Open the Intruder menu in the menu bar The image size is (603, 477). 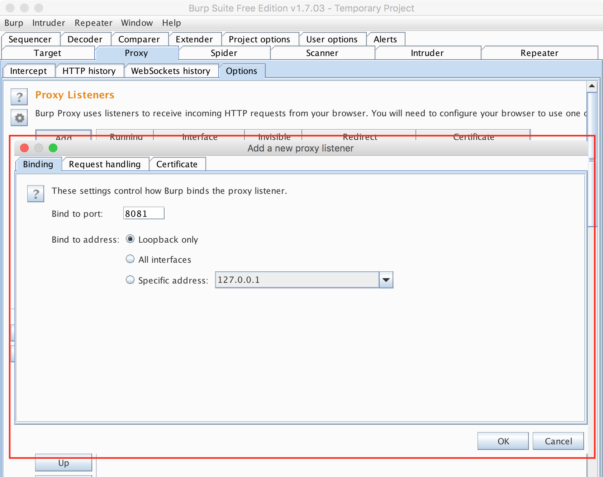pyautogui.click(x=48, y=23)
